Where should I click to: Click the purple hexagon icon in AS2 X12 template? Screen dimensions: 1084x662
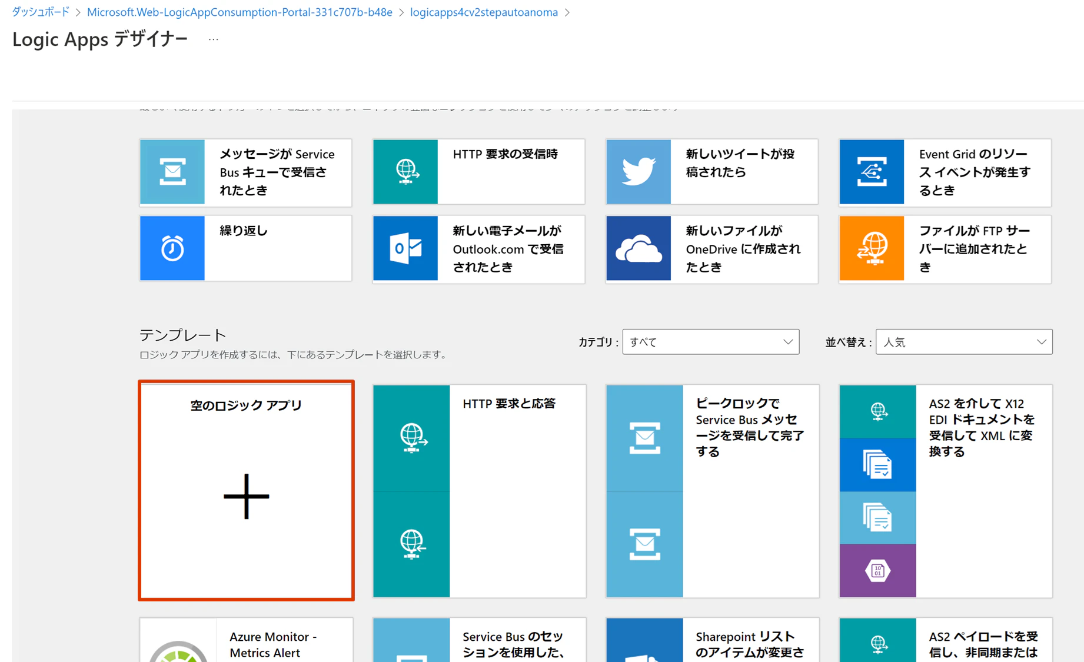877,571
